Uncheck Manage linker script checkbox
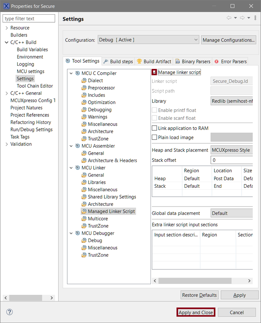The width and height of the screenshot is (261, 323). pos(154,72)
